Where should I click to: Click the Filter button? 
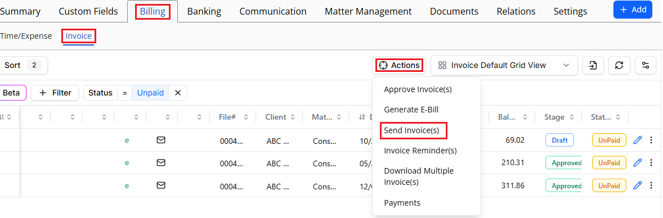coord(55,93)
